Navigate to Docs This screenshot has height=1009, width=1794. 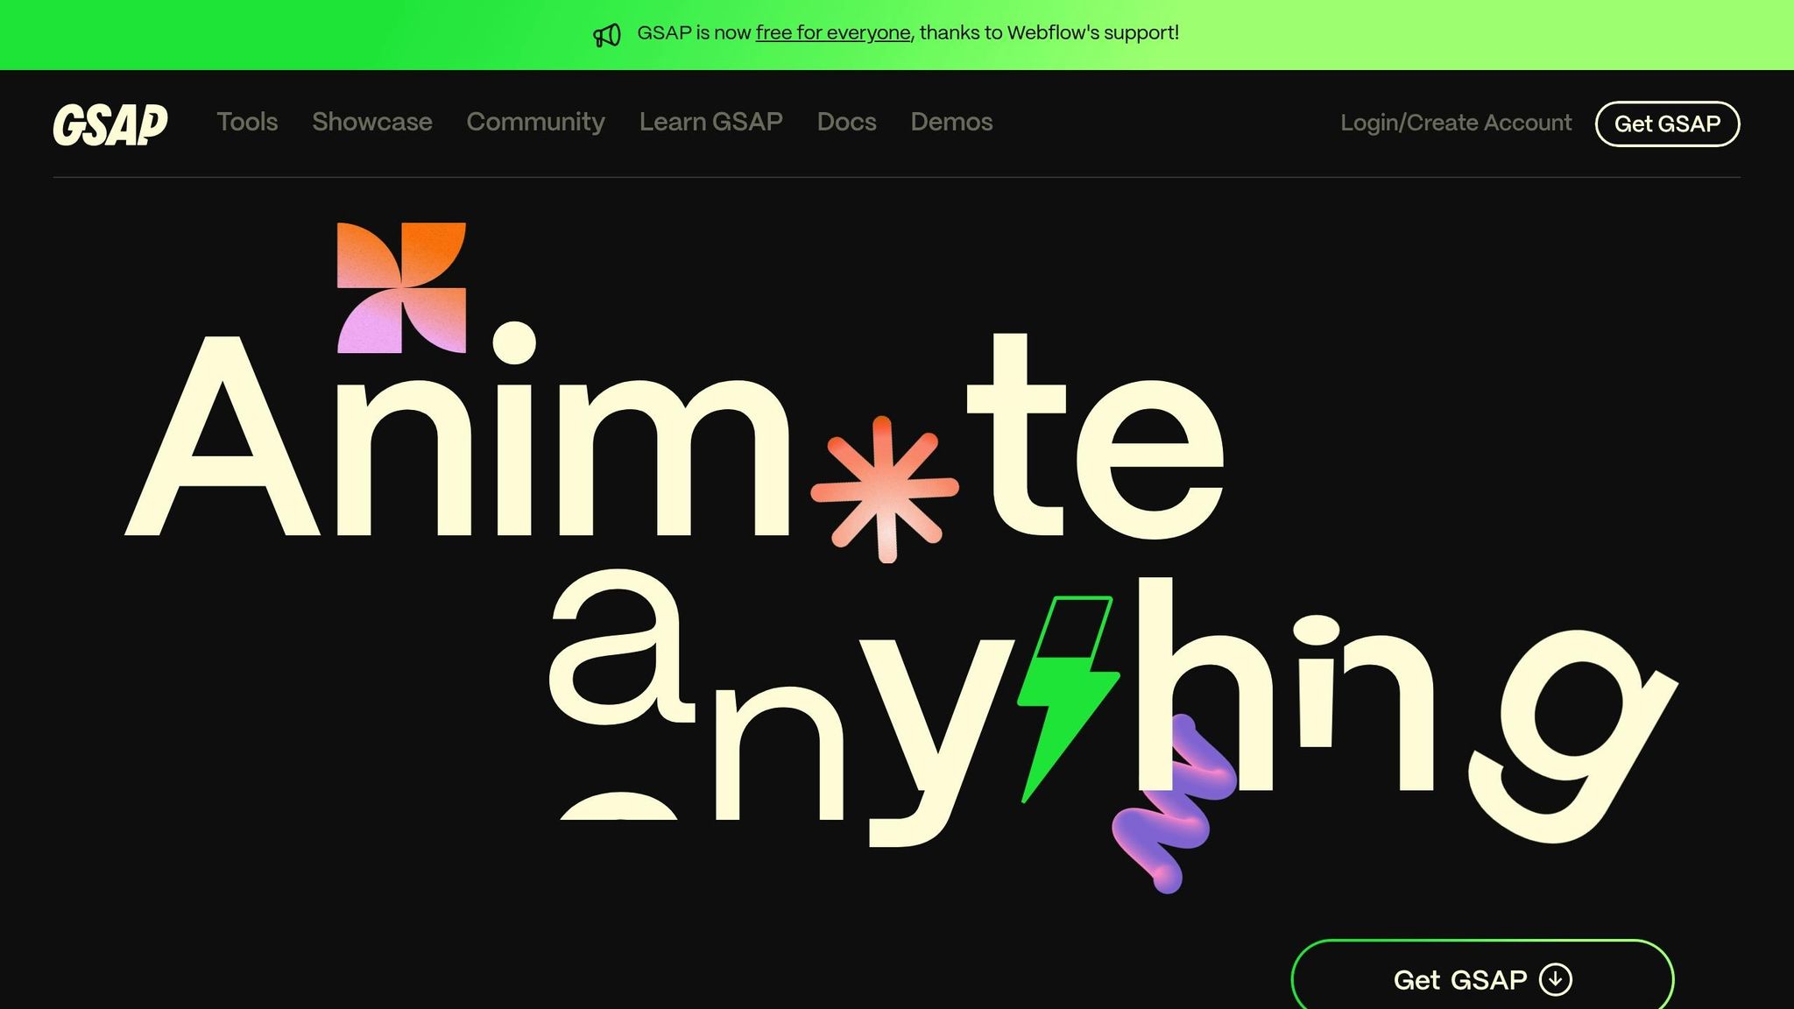click(846, 122)
